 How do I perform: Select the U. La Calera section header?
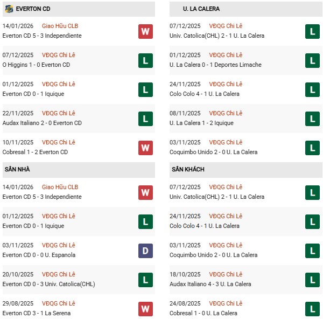click(x=245, y=9)
